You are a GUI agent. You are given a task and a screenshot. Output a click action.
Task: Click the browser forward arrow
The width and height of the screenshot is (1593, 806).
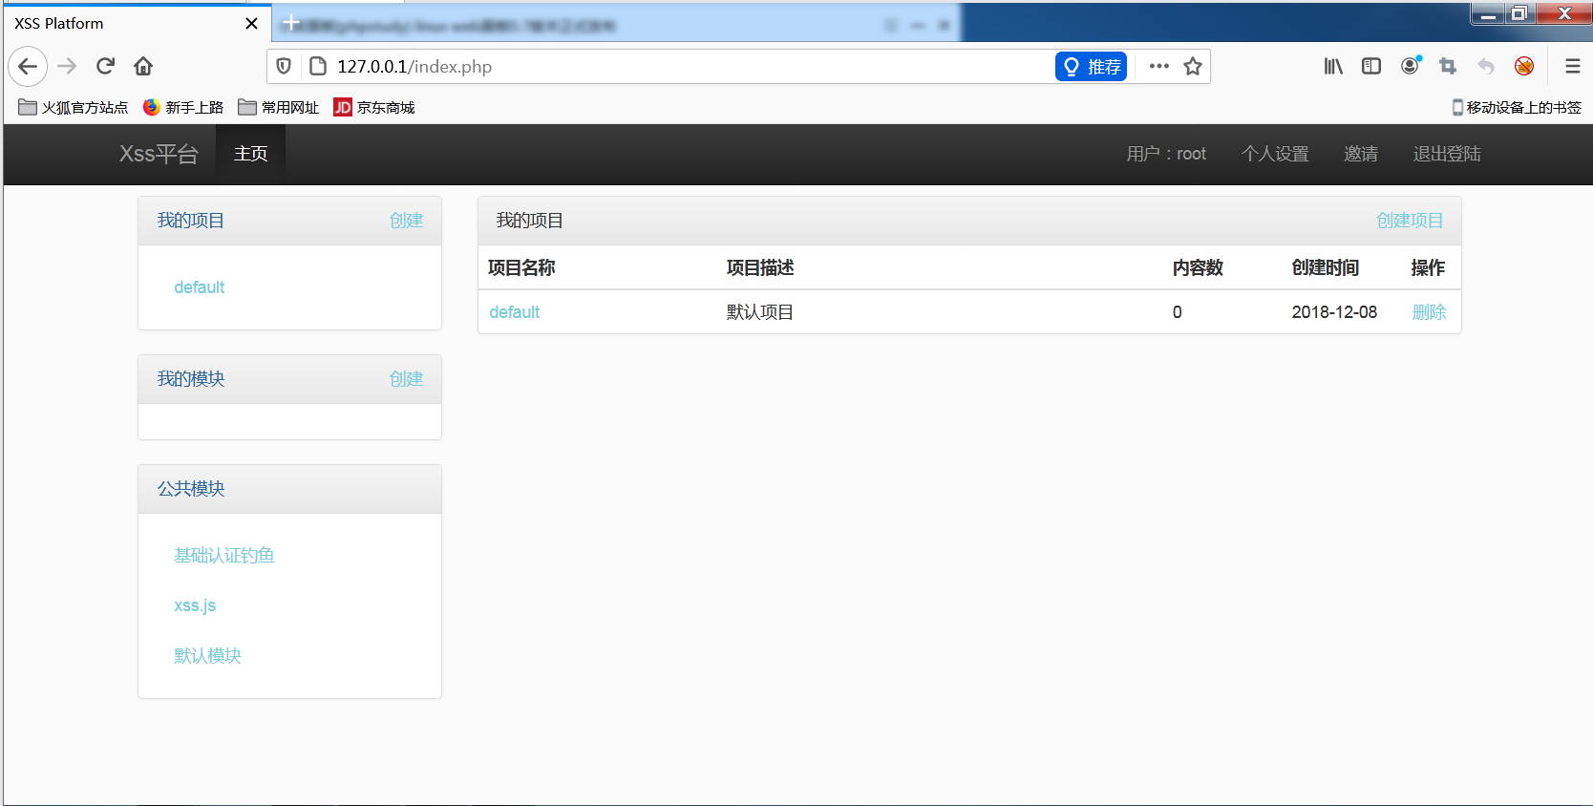click(67, 66)
